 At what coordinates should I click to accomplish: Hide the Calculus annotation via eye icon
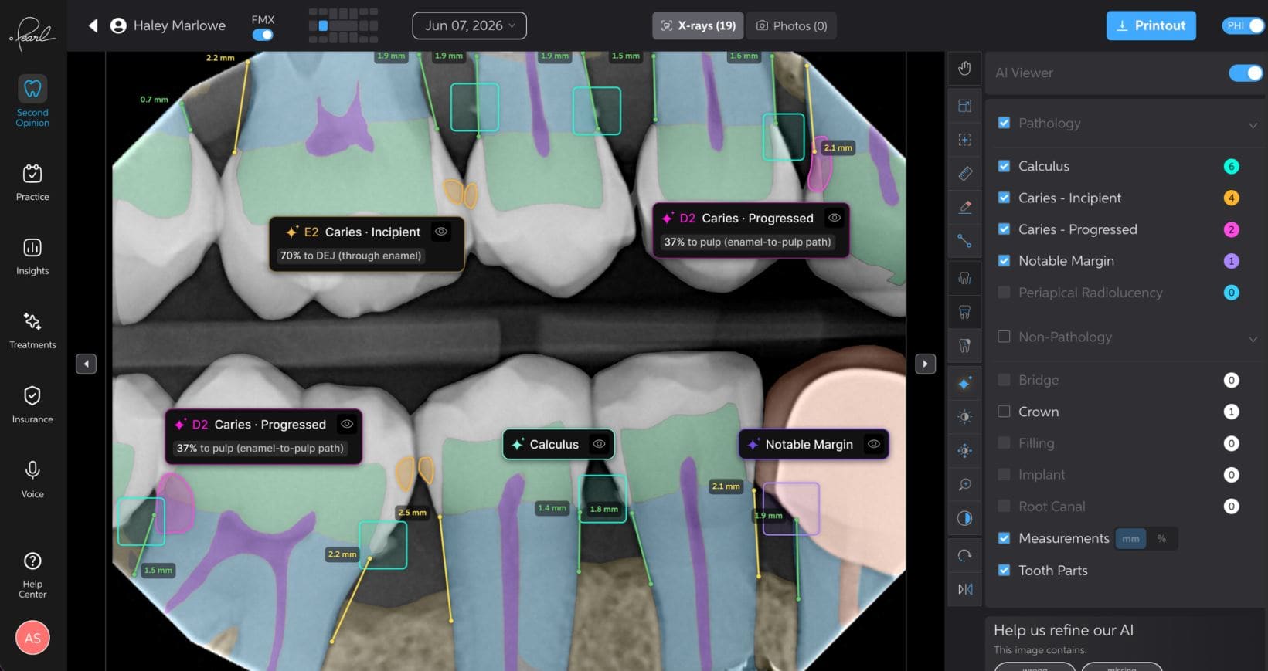[599, 444]
